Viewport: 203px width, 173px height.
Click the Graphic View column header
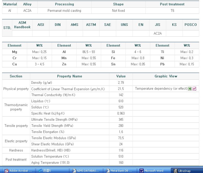point(166,76)
